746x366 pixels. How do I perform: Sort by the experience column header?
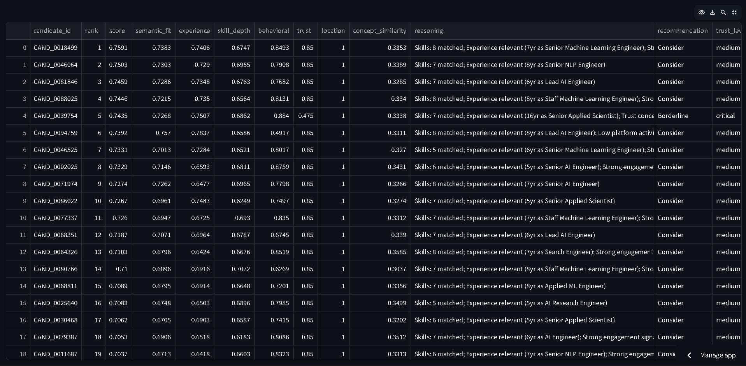(x=195, y=31)
